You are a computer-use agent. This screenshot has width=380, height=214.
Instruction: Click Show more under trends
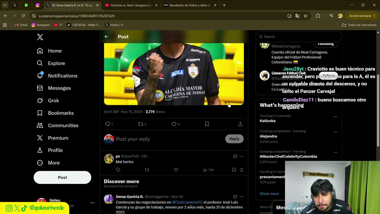pos(269,194)
